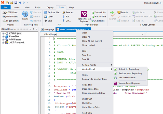
Task: Start the Logon Script wizard
Action: (10, 20)
